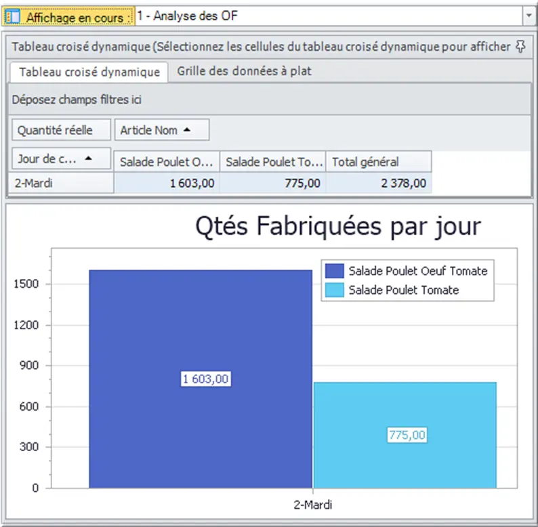Viewport: 538px width, 527px height.
Task: Click the chart title Qtés Fabriquées par jour
Action: (x=338, y=226)
